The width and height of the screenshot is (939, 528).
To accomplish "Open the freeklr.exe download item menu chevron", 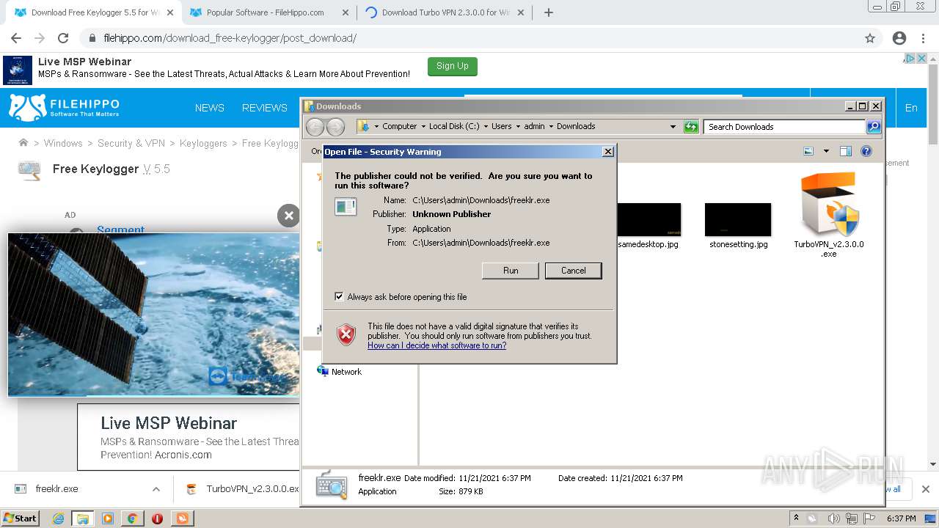I will [156, 489].
